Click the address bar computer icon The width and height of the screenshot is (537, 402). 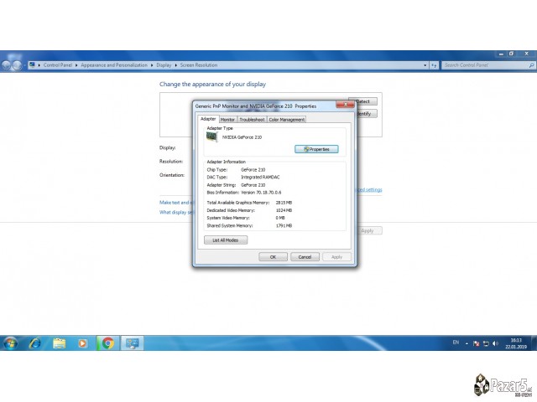[32, 64]
